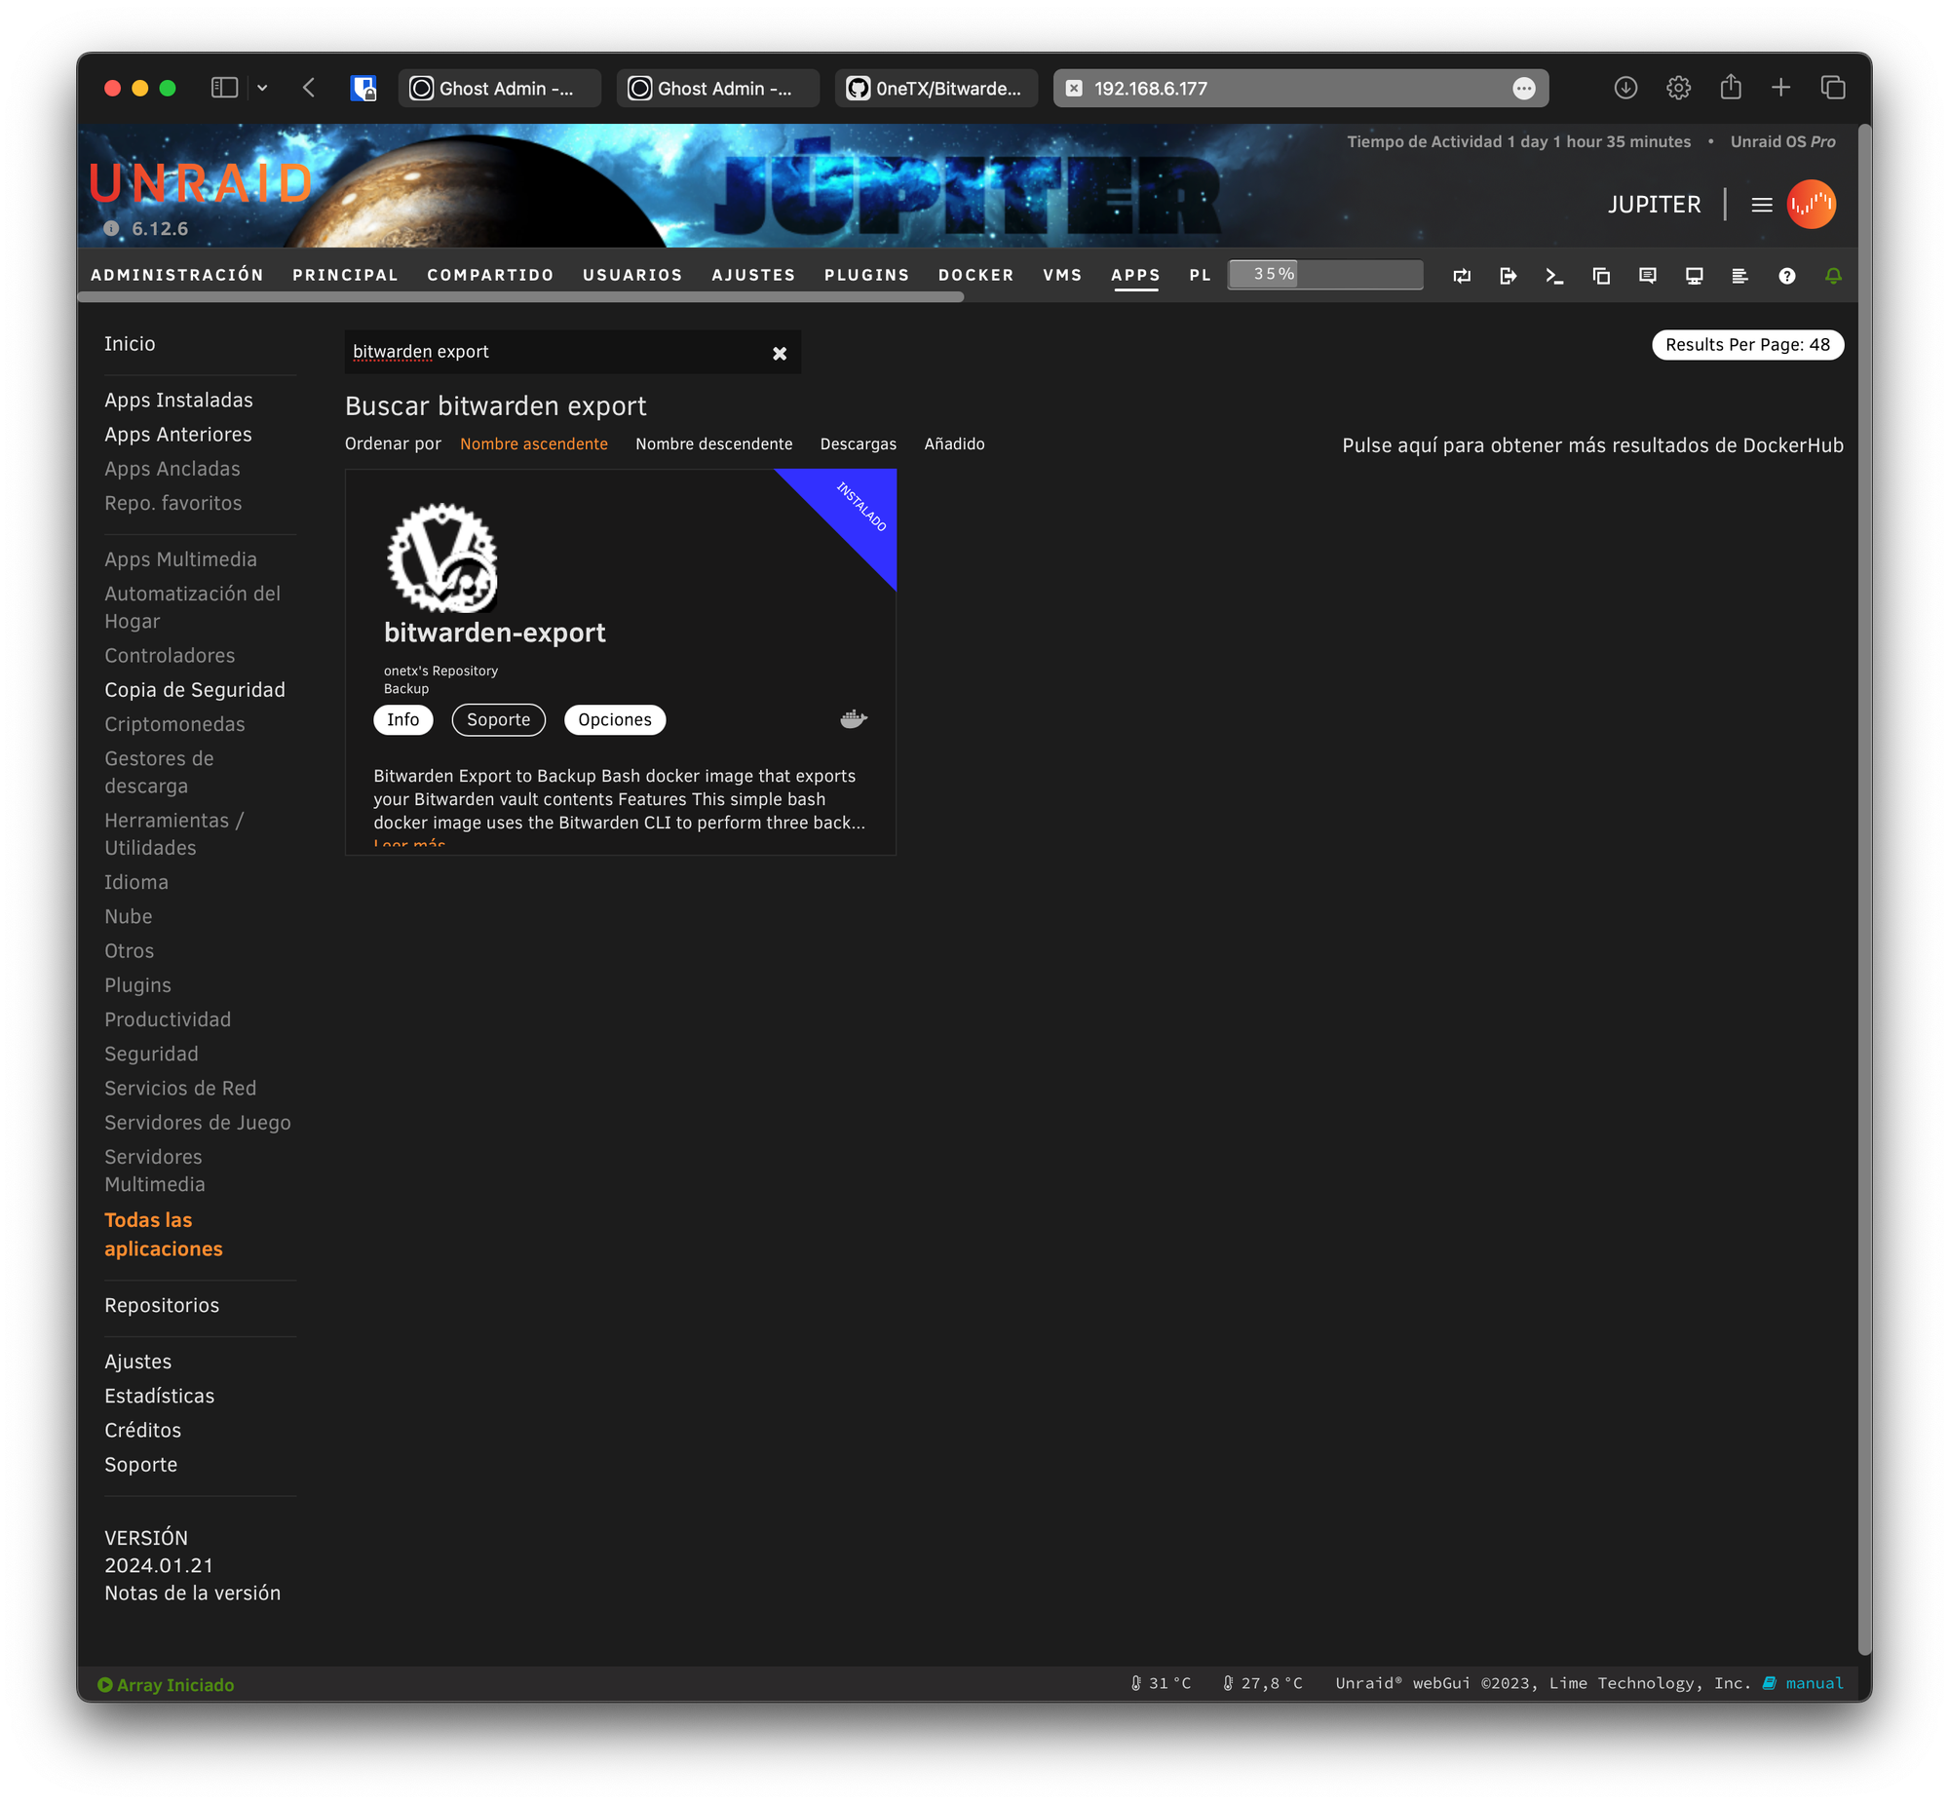
Task: Click Array Iniciado status indicator
Action: (x=165, y=1685)
